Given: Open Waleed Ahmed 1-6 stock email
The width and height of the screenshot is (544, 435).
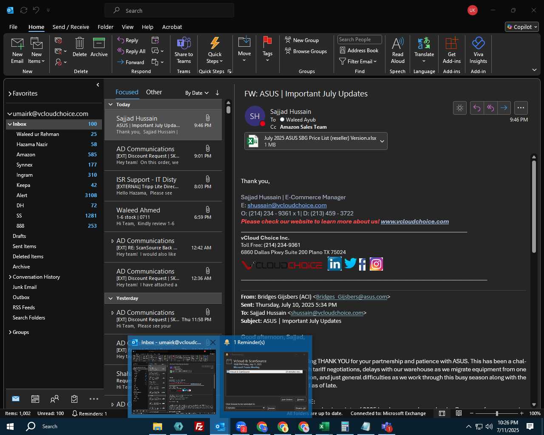Looking at the screenshot, I should [163, 217].
